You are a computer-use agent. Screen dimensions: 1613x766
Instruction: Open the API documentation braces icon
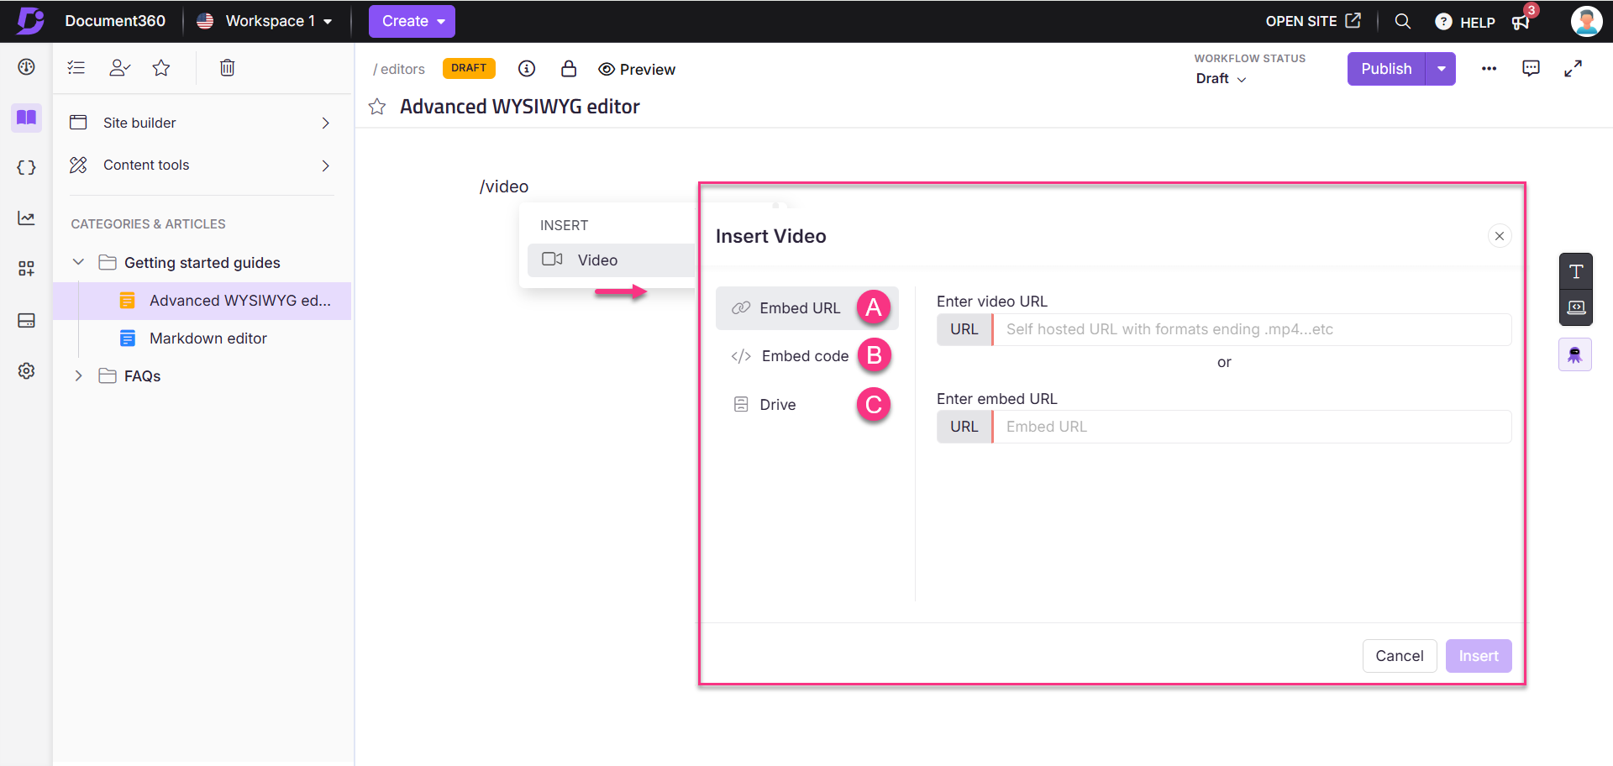pyautogui.click(x=26, y=167)
